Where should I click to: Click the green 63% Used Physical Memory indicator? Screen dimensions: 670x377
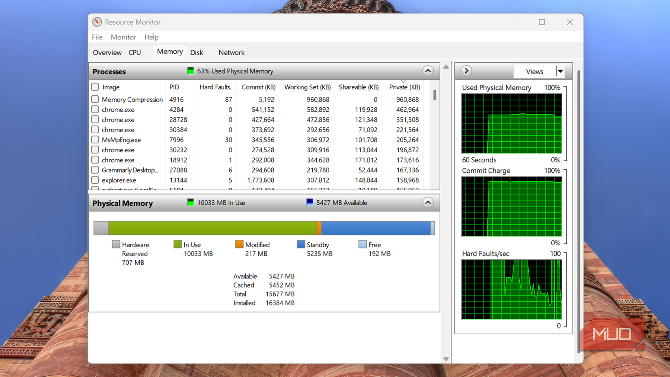click(190, 71)
